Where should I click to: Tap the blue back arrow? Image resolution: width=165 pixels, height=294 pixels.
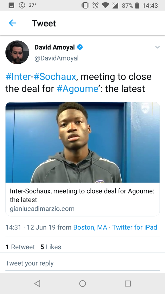pyautogui.click(x=12, y=23)
